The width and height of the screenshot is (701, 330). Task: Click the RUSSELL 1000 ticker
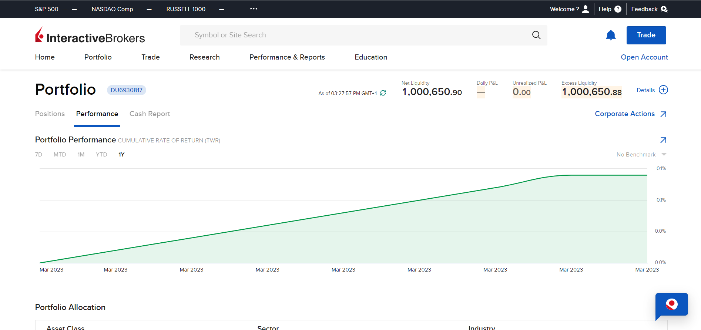(186, 9)
